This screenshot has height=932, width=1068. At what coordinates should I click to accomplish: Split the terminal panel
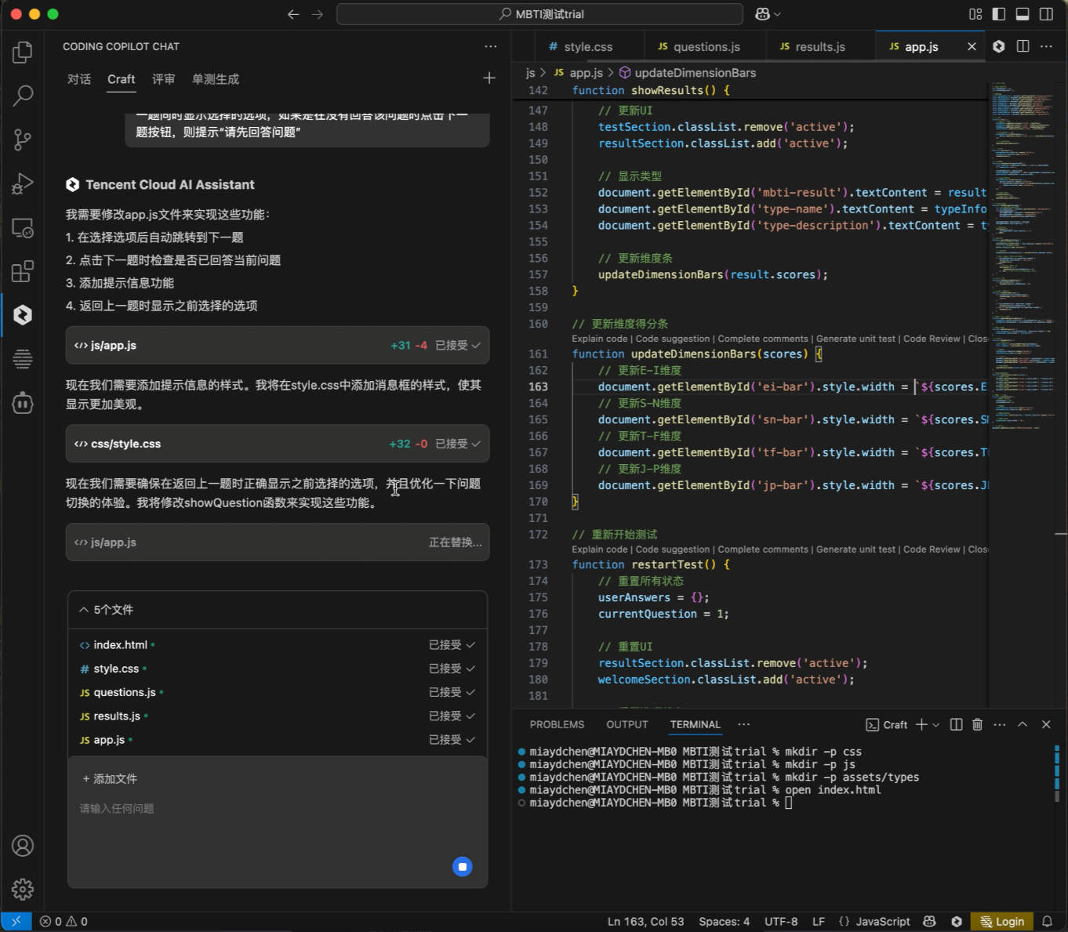[x=956, y=724]
